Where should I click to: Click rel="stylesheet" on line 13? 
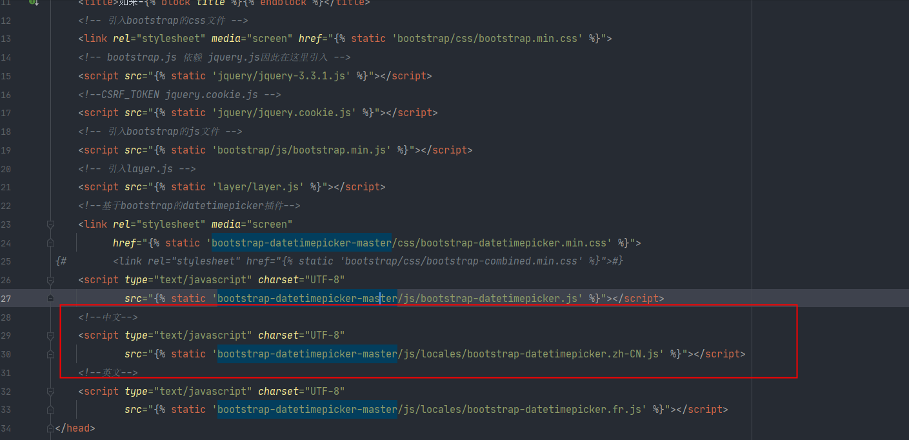[x=159, y=39]
